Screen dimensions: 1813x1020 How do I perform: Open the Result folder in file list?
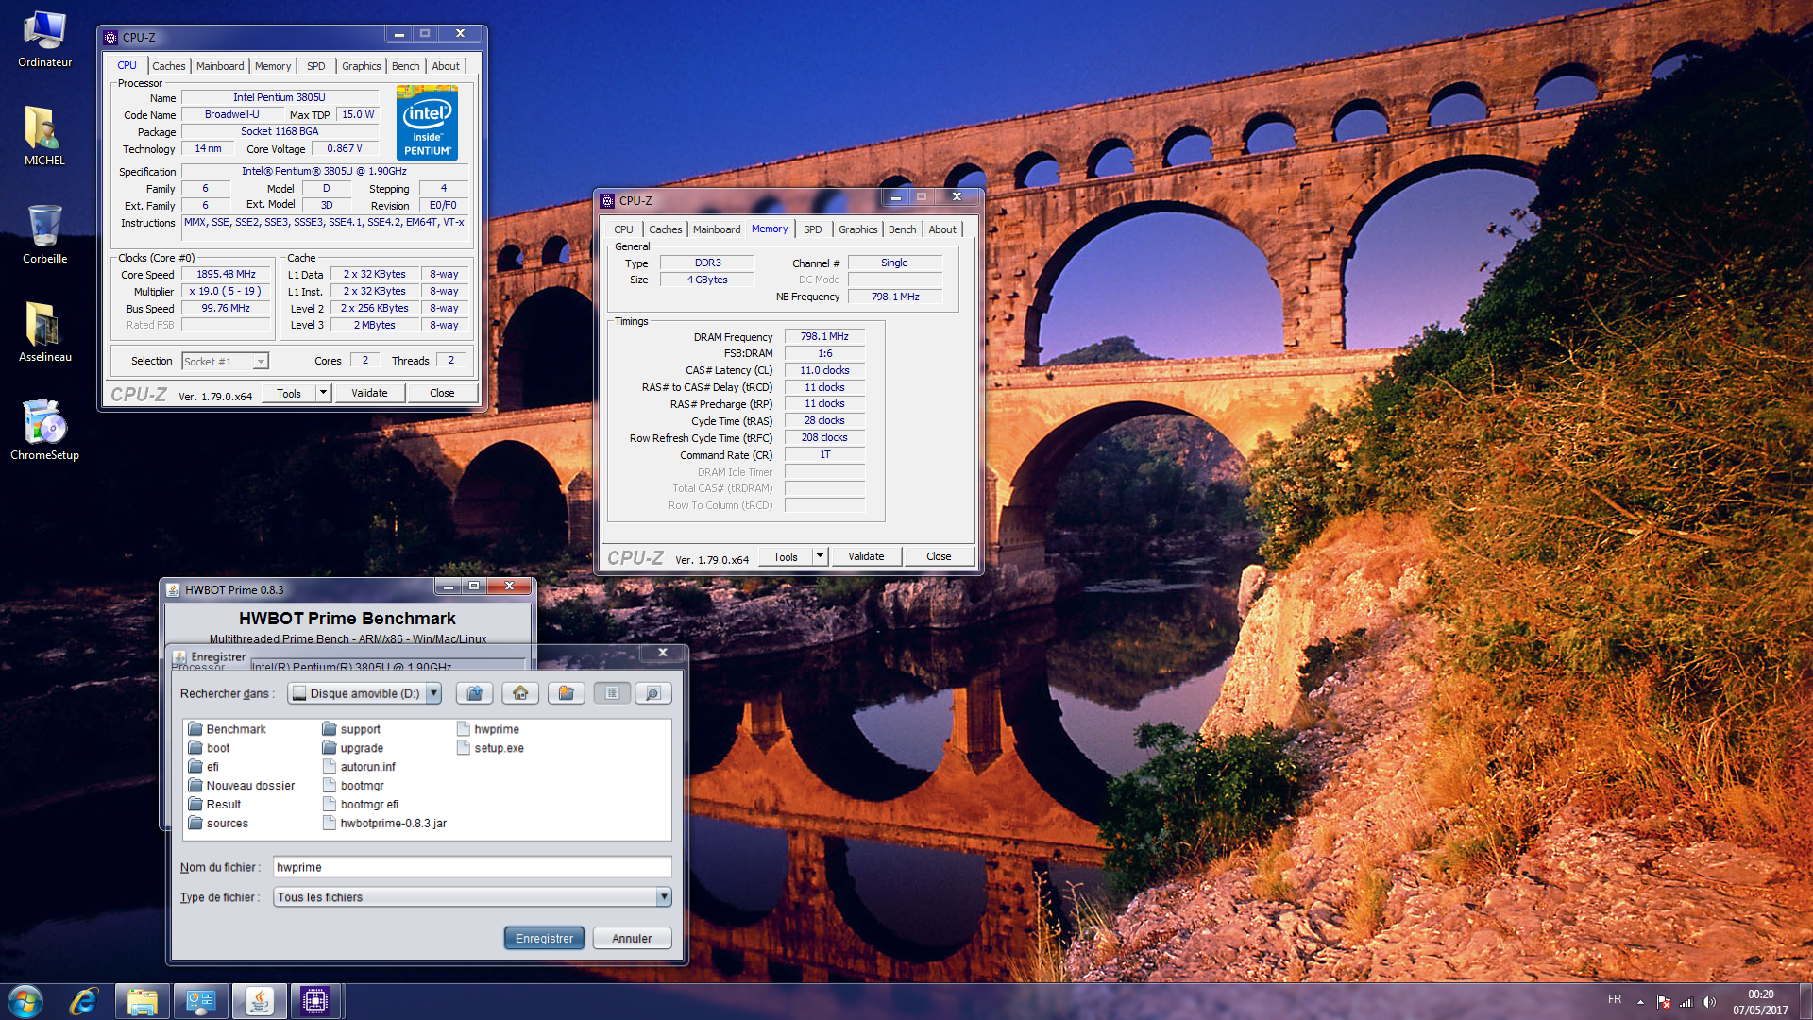point(214,805)
